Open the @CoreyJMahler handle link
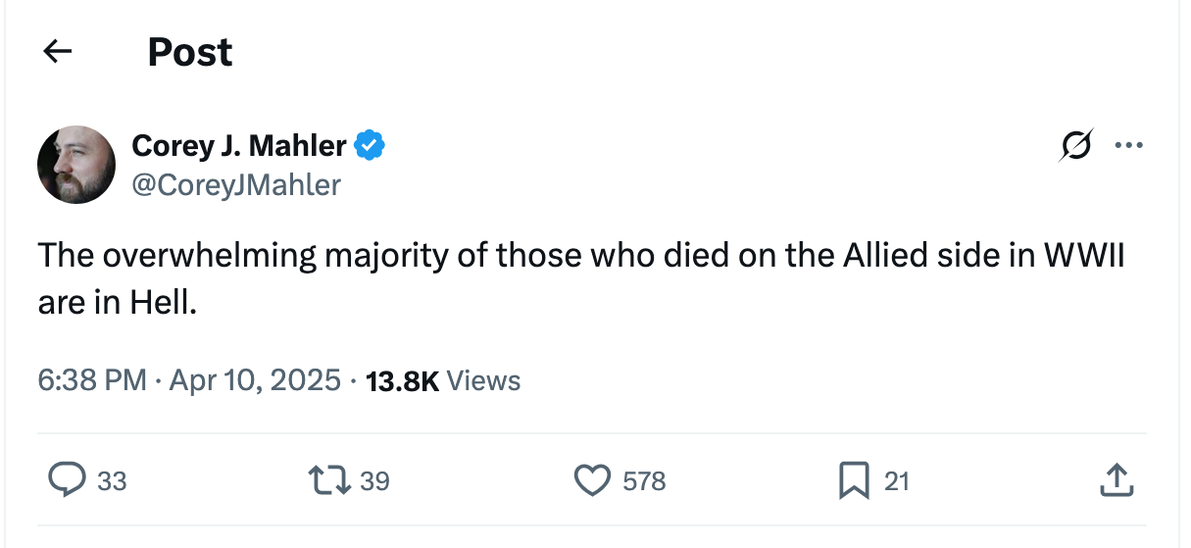The image size is (1191, 548). pyautogui.click(x=236, y=184)
